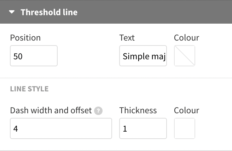Open the Text colour swatch with diagonal line

(x=185, y=56)
